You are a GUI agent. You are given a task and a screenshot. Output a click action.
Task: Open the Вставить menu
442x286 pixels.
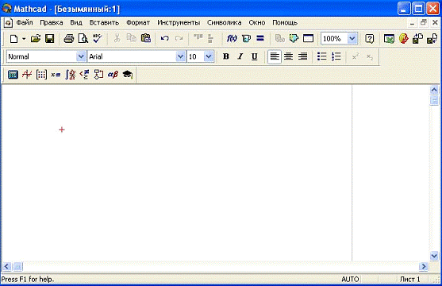point(104,22)
